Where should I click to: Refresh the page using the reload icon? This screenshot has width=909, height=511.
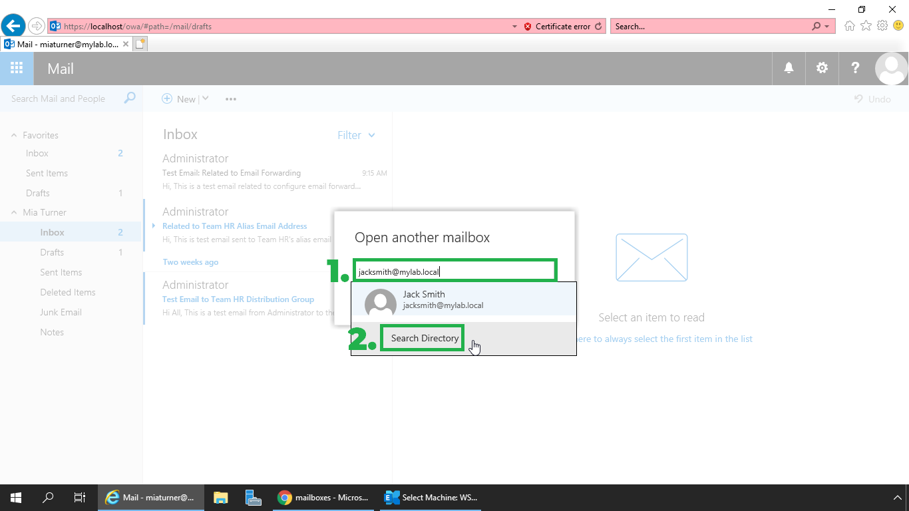(x=598, y=27)
